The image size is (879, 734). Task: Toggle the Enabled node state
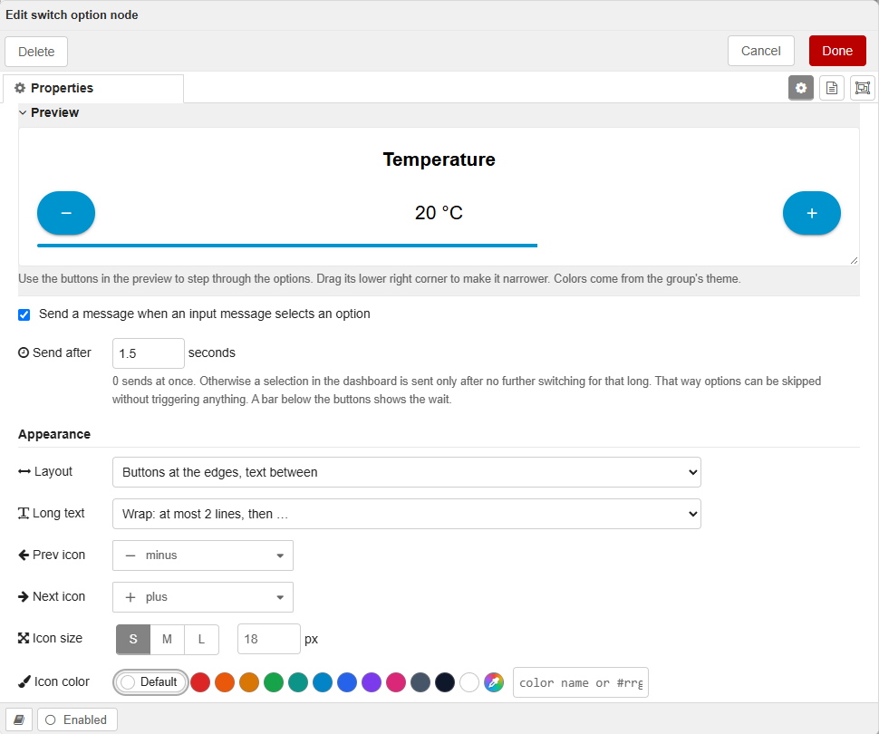77,720
